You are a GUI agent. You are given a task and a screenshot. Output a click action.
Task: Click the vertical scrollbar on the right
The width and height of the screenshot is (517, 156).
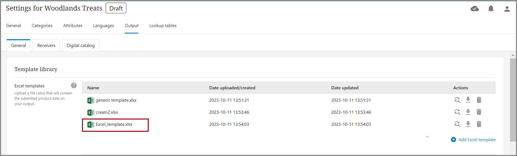coord(513,98)
